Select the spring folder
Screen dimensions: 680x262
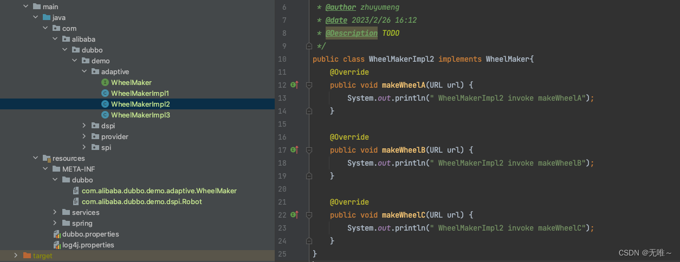pos(82,223)
